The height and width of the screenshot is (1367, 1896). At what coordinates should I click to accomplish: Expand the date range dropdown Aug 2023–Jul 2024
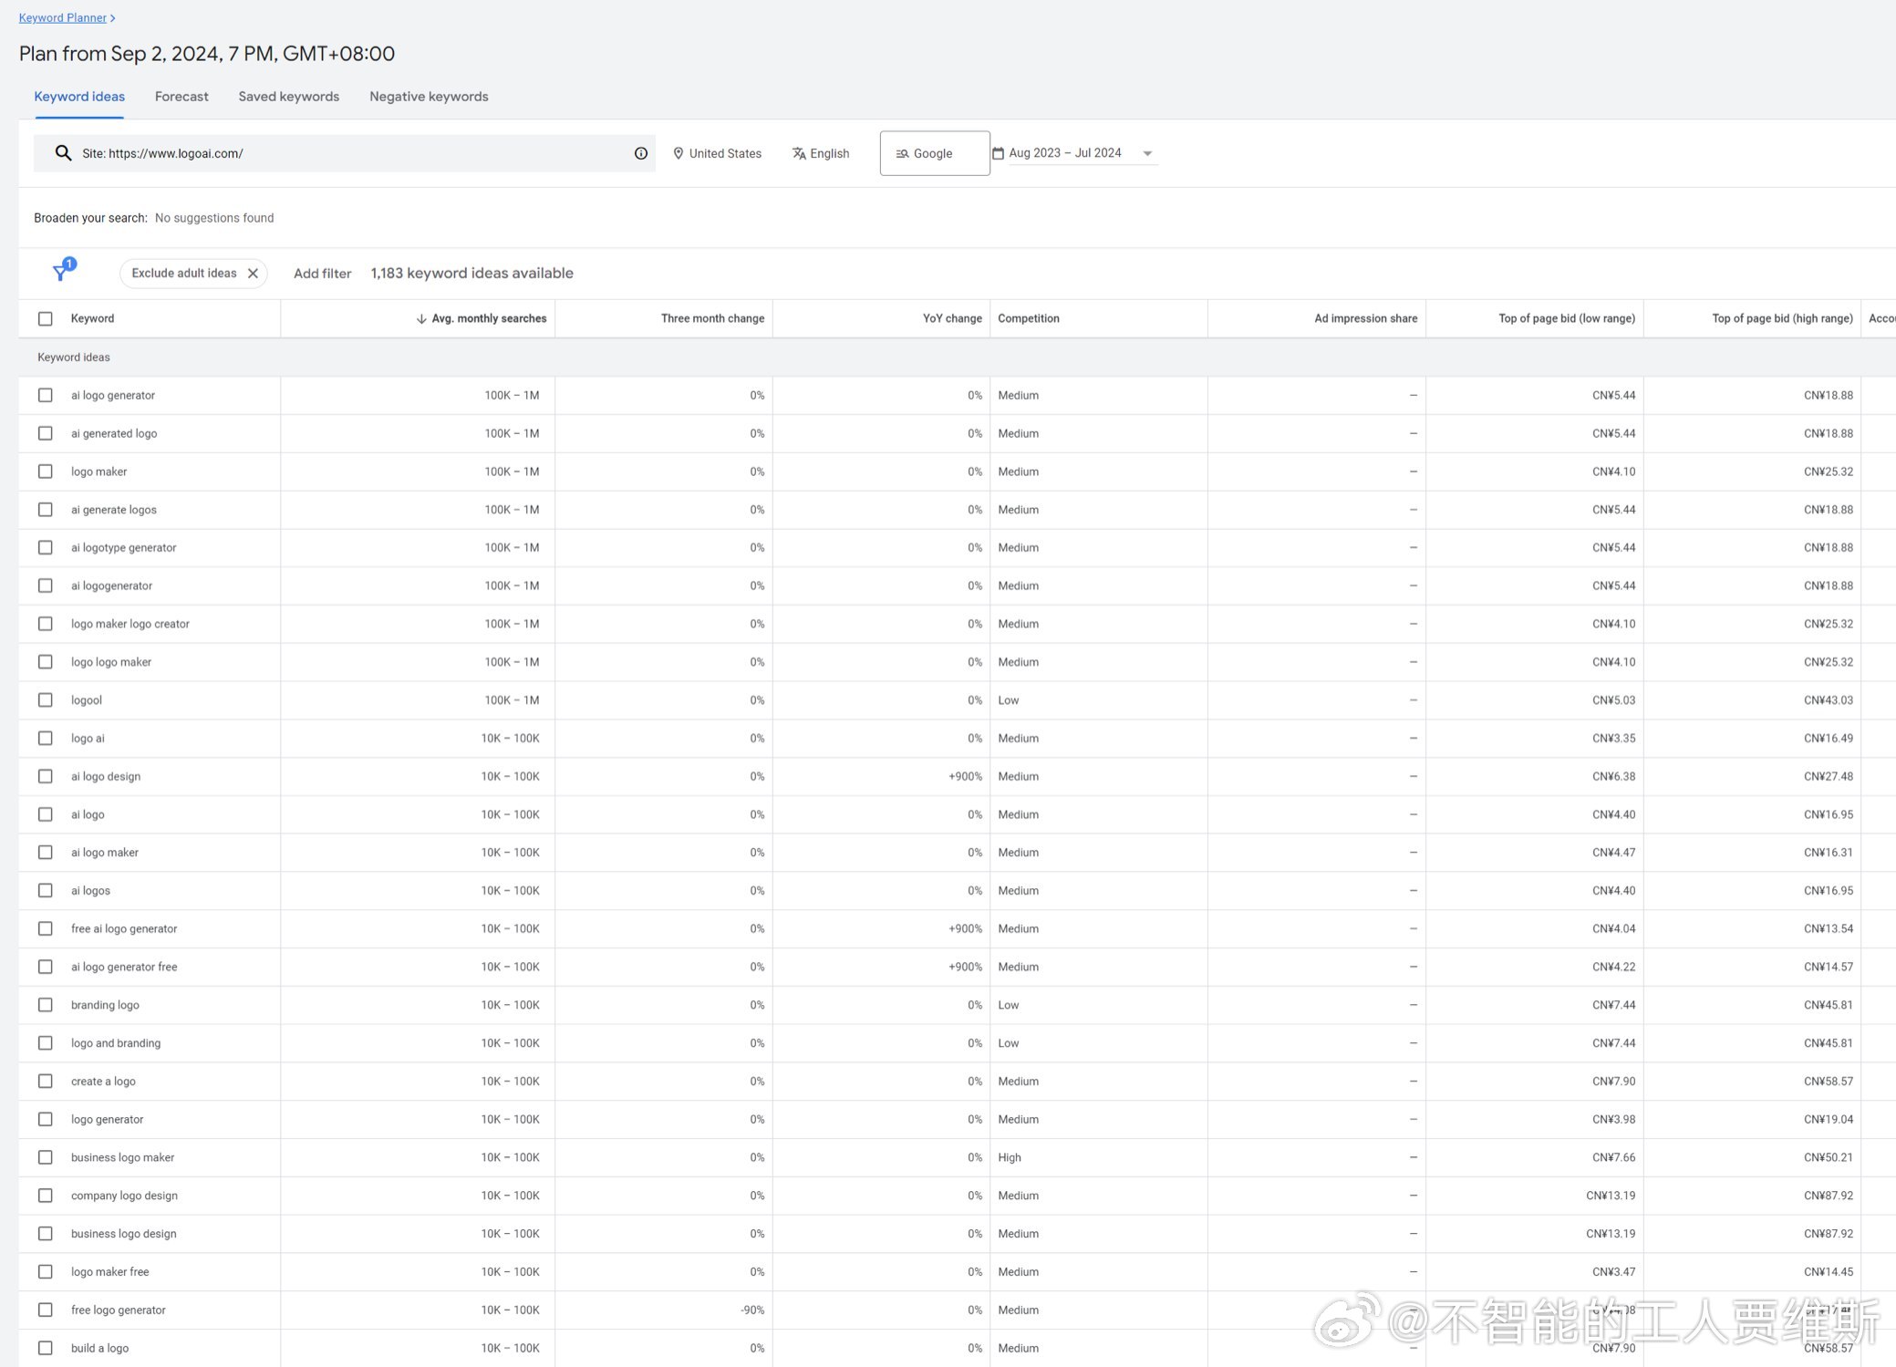1148,153
